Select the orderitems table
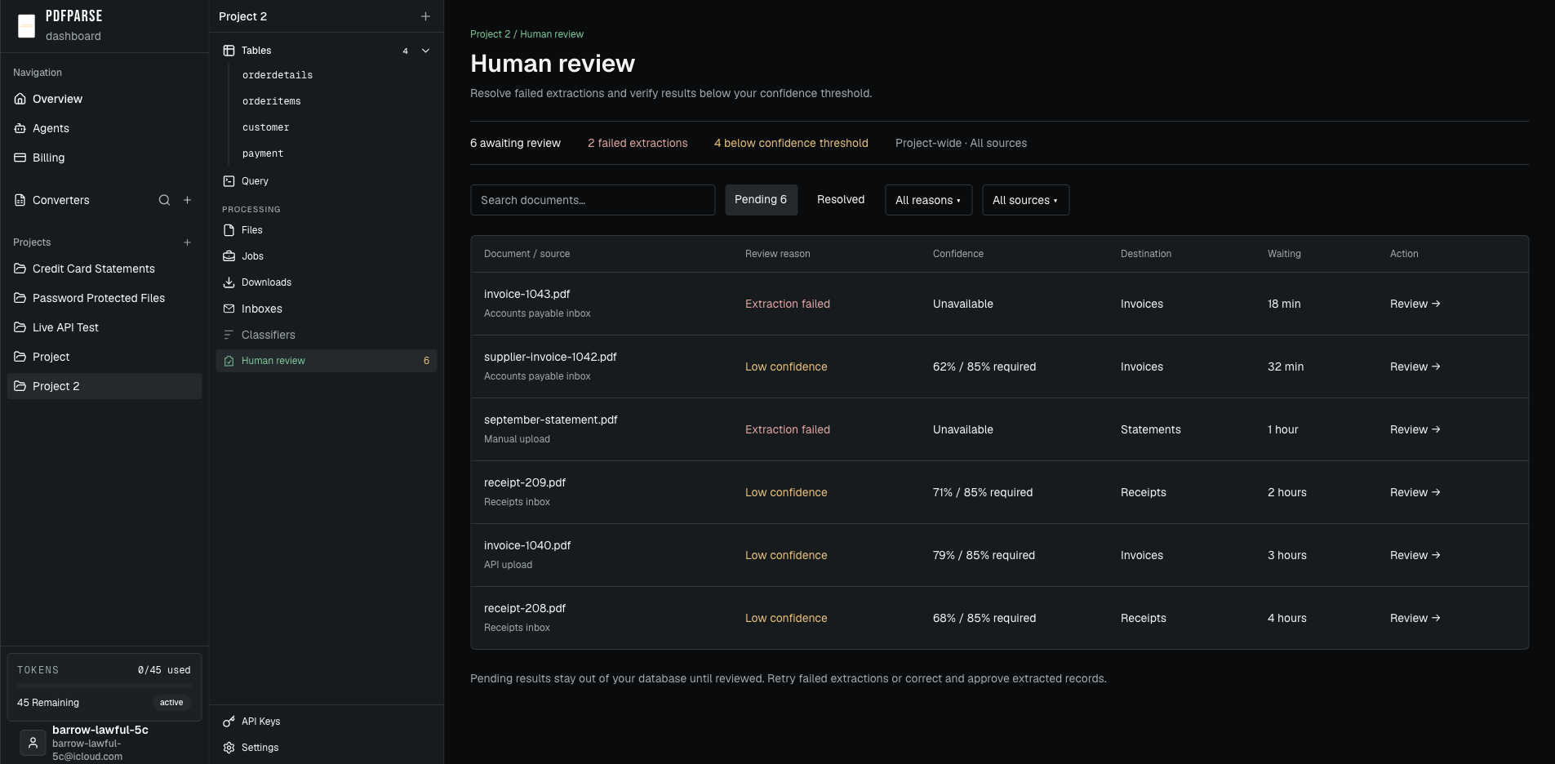Screen dimensions: 1555x764 click(x=272, y=101)
